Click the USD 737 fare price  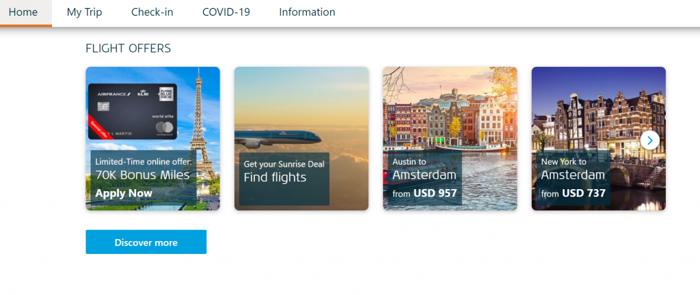pos(584,193)
